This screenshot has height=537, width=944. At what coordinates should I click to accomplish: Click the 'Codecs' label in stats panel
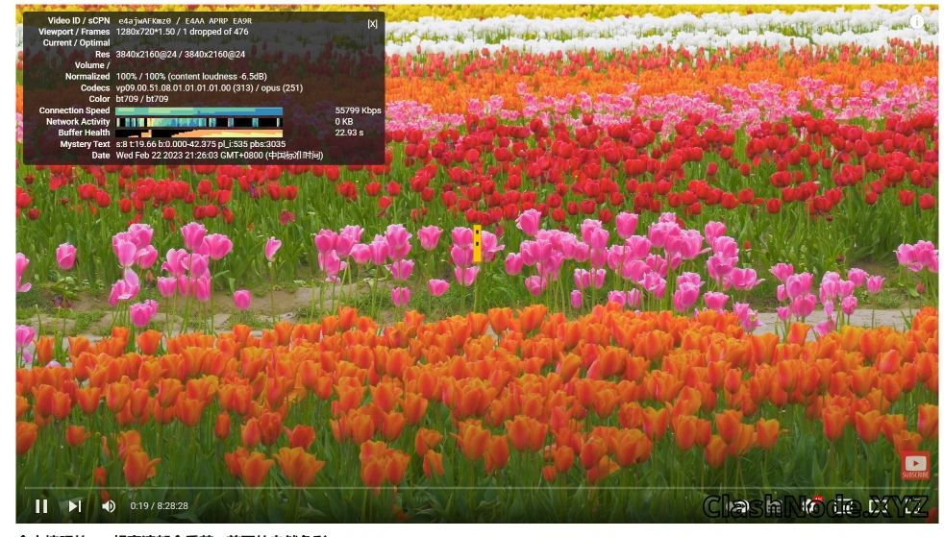(x=95, y=87)
